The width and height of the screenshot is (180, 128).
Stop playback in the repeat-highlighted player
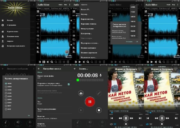click(x=162, y=124)
